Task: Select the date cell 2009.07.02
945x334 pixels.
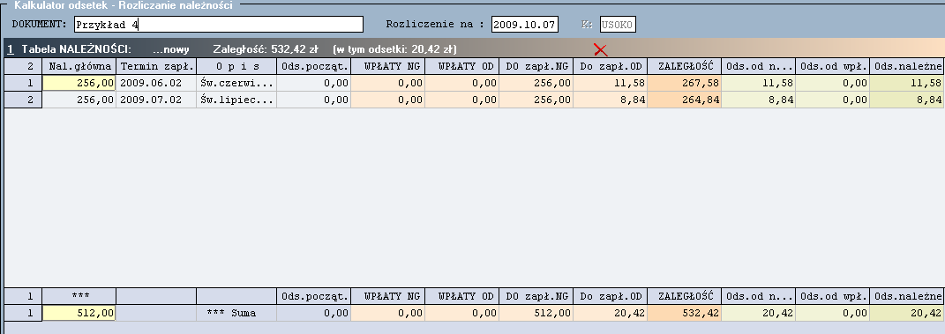Action: point(156,100)
